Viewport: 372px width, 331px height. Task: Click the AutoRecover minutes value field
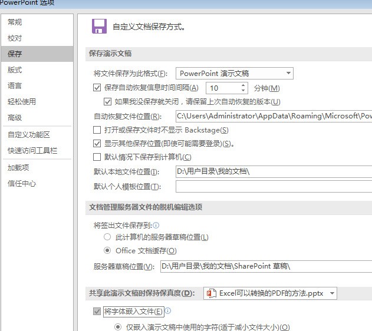pos(222,88)
